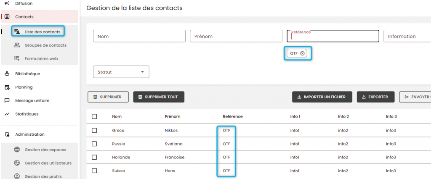Screen dimensions: 431x179
Task: Click the Nikkos first-name cell
Action: [x=171, y=130]
